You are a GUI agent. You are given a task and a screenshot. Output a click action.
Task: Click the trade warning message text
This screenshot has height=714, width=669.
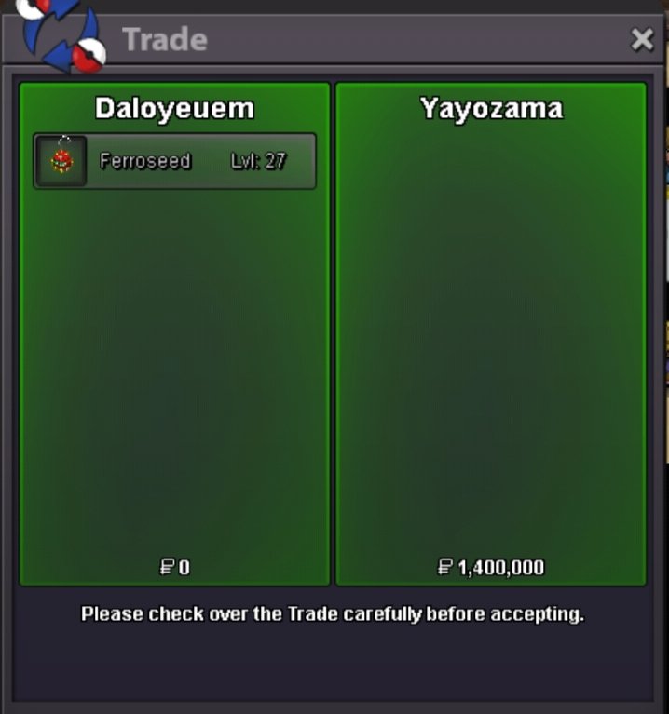pyautogui.click(x=333, y=614)
